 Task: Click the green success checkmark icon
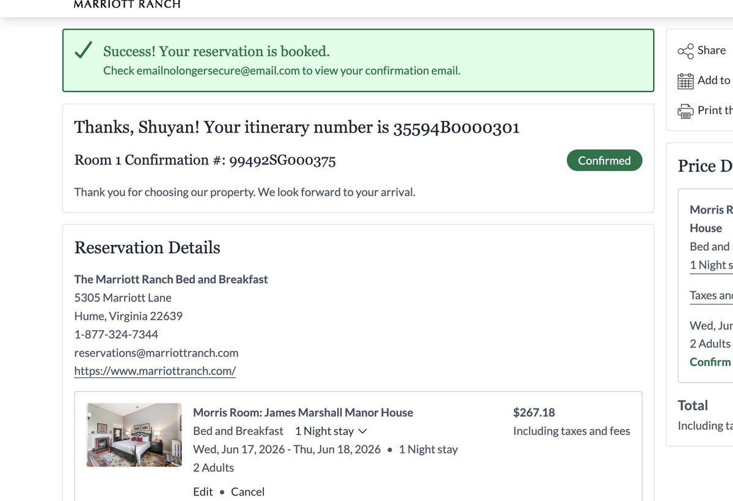tap(83, 51)
